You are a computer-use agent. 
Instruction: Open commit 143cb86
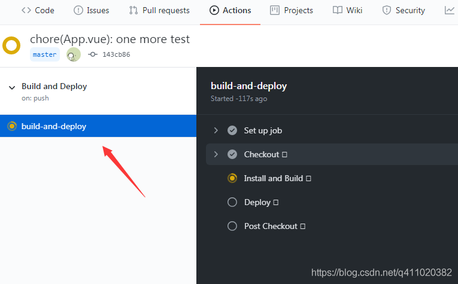116,54
